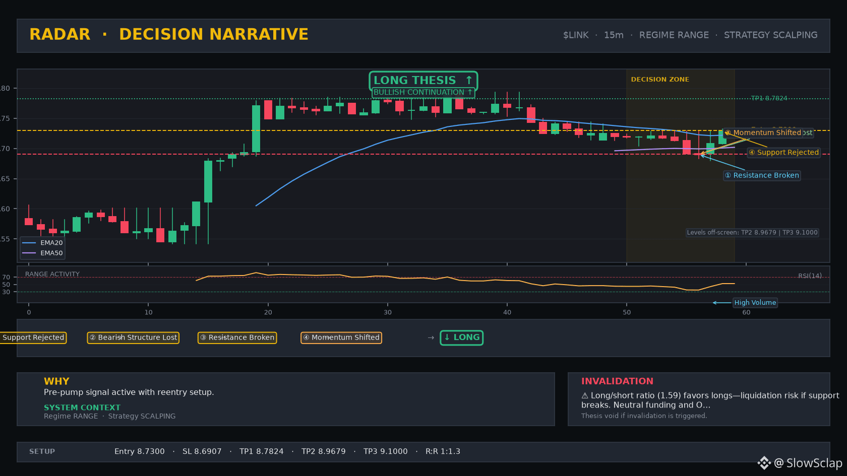Click the Long/short ratio invalidation text
Screen dimensions: 847x476
[710, 400]
